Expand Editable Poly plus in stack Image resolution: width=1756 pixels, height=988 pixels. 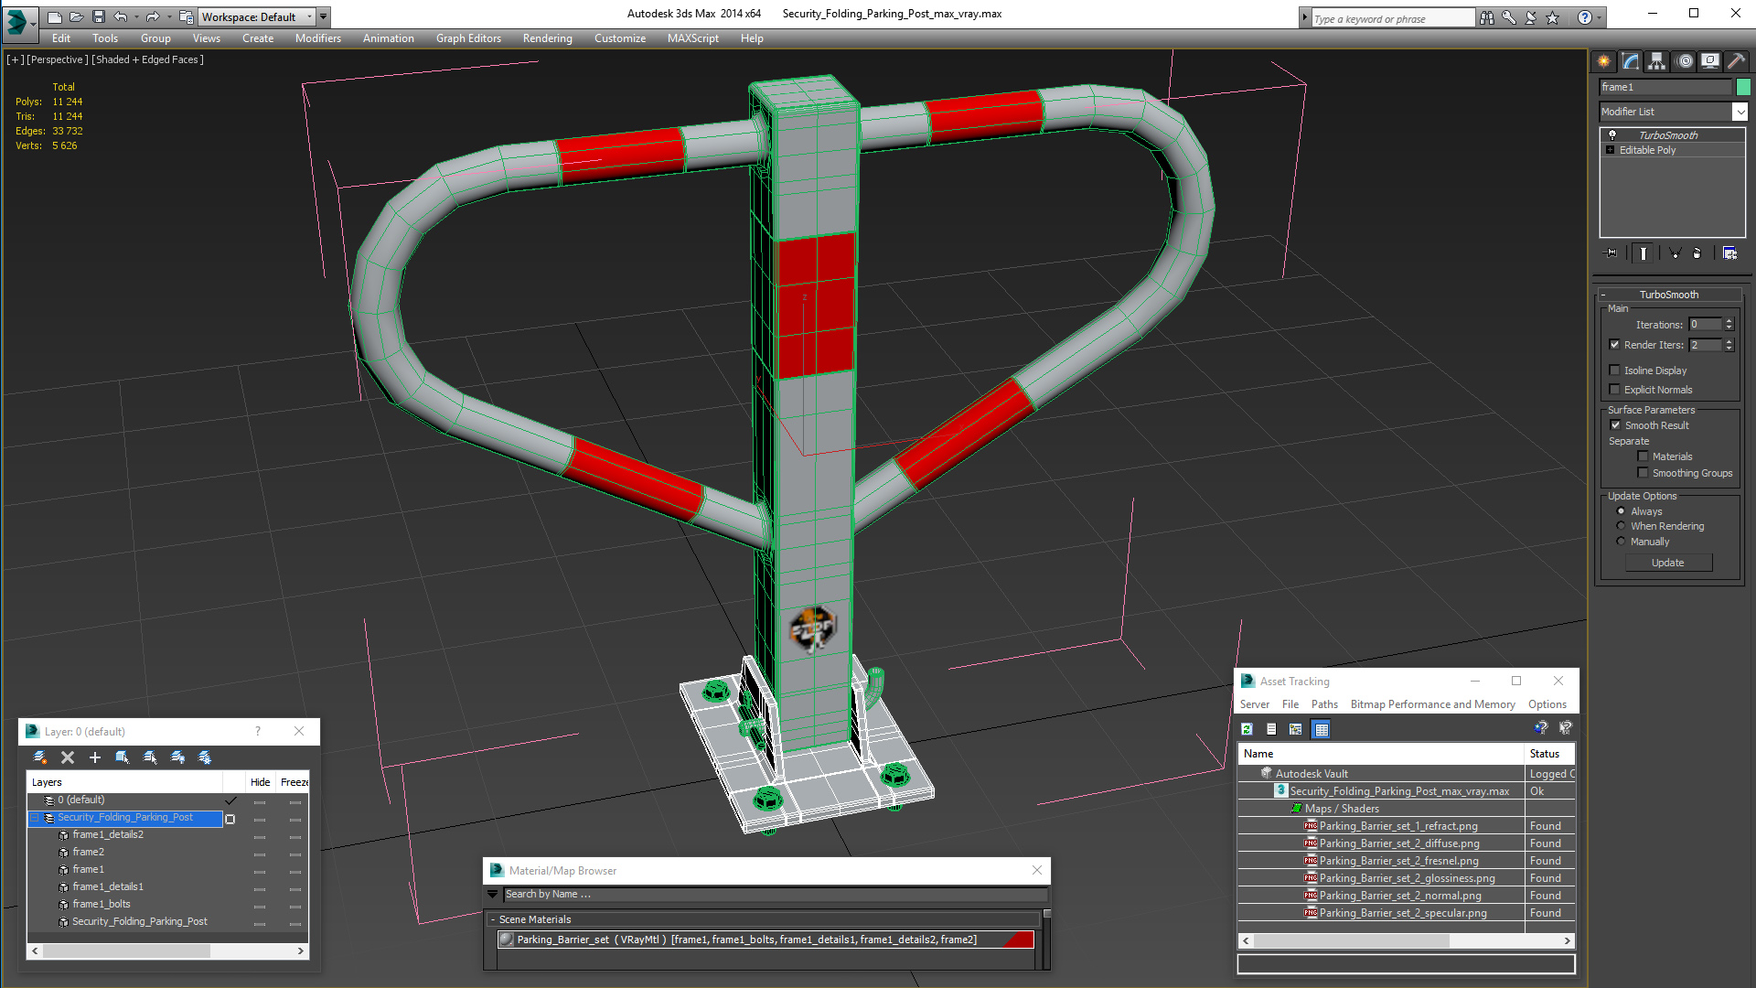click(1611, 150)
